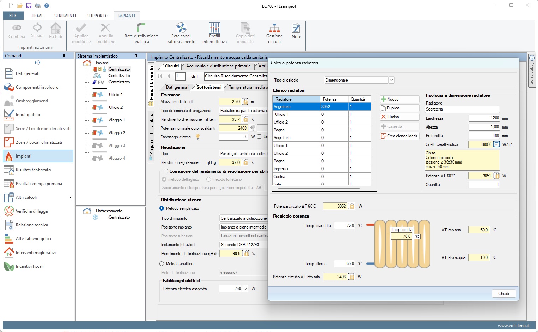Switch to HOME ribbon tab

(38, 16)
